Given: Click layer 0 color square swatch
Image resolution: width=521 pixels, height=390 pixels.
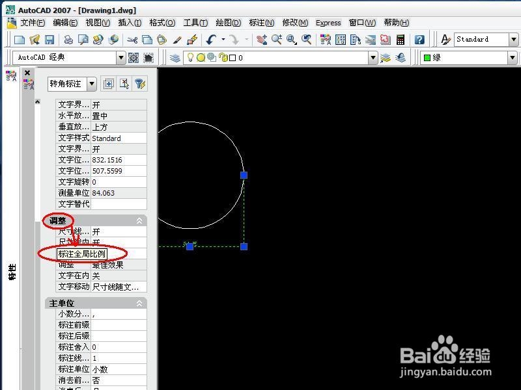Looking at the screenshot, I should (x=232, y=58).
